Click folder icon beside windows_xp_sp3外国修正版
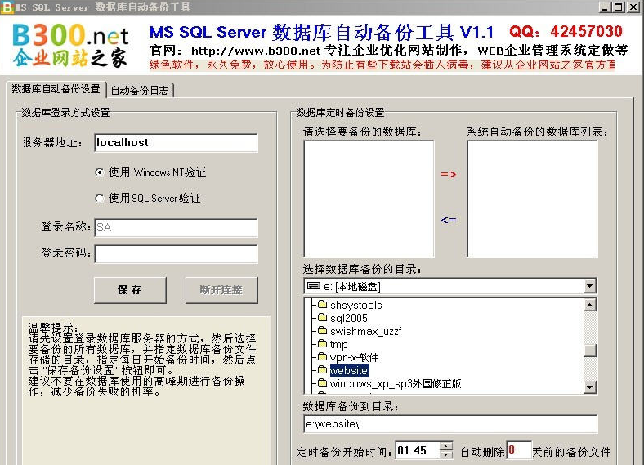This screenshot has height=465, width=644. (323, 383)
